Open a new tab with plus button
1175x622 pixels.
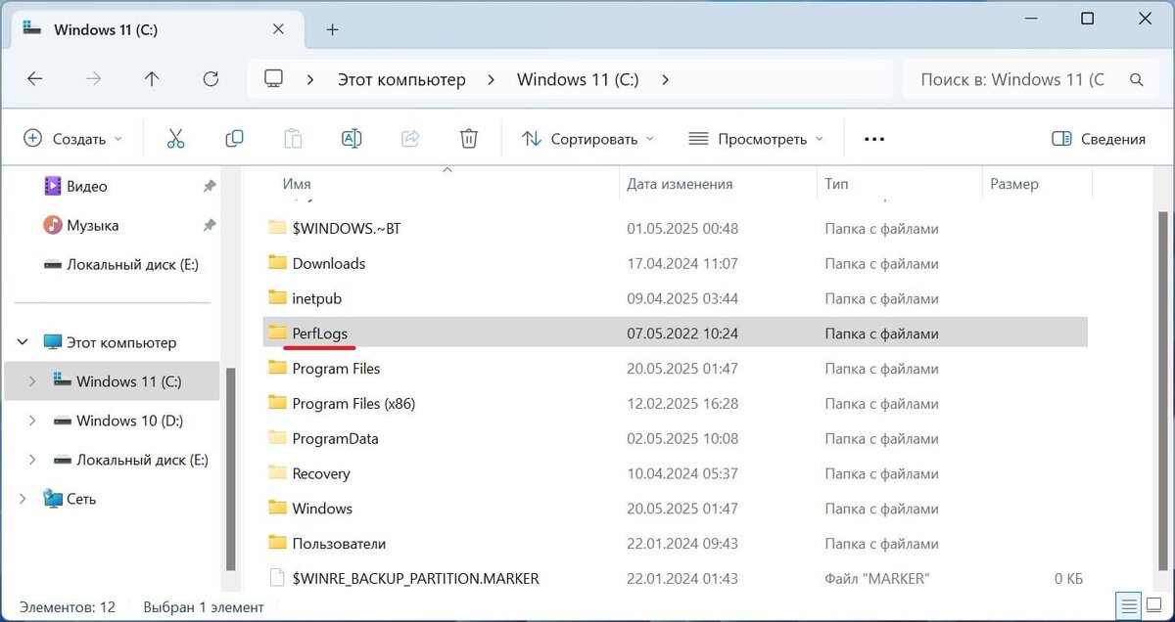(332, 29)
